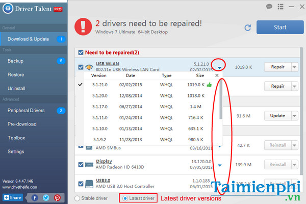Click the Share button

click(x=13, y=197)
